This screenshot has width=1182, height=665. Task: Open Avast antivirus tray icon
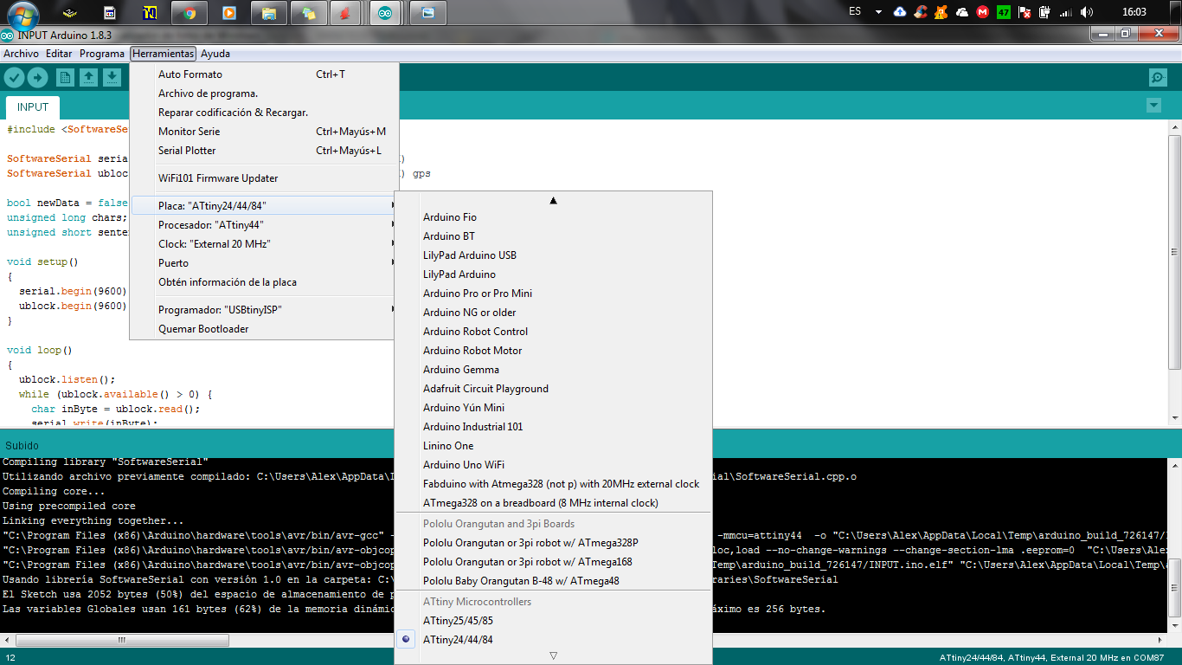(941, 12)
